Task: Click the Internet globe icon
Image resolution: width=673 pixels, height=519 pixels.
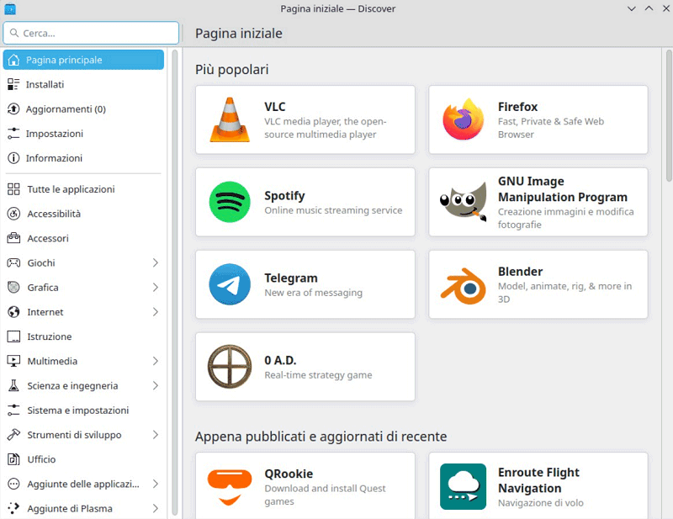Action: [13, 312]
